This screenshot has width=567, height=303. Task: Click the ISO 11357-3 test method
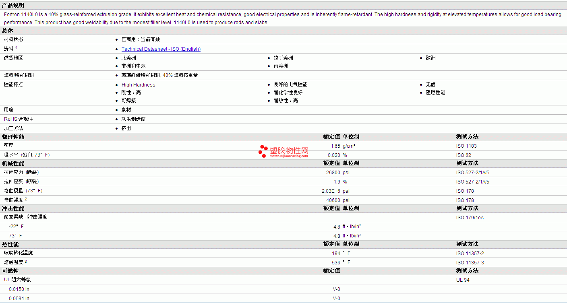(x=470, y=263)
